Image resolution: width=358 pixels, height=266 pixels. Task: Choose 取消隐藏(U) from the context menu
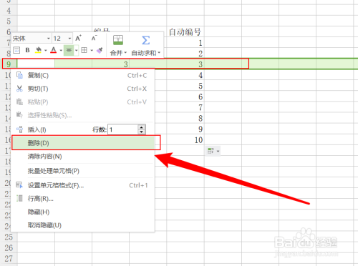(82, 225)
